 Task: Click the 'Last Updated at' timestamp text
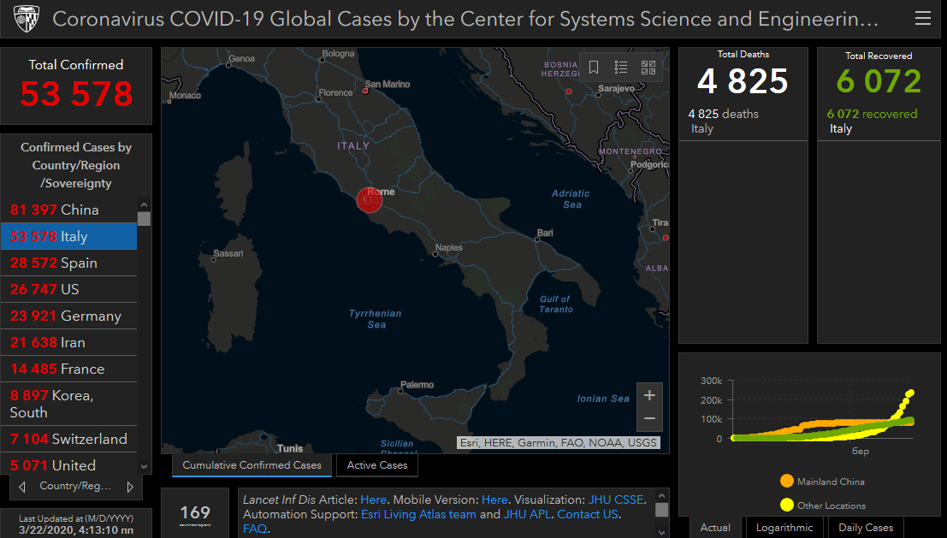pyautogui.click(x=76, y=524)
